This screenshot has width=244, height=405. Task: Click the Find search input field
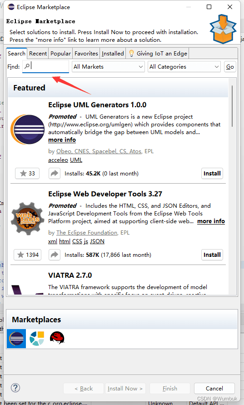point(46,66)
